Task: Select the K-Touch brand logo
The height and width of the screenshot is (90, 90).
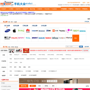Action: (69, 38)
